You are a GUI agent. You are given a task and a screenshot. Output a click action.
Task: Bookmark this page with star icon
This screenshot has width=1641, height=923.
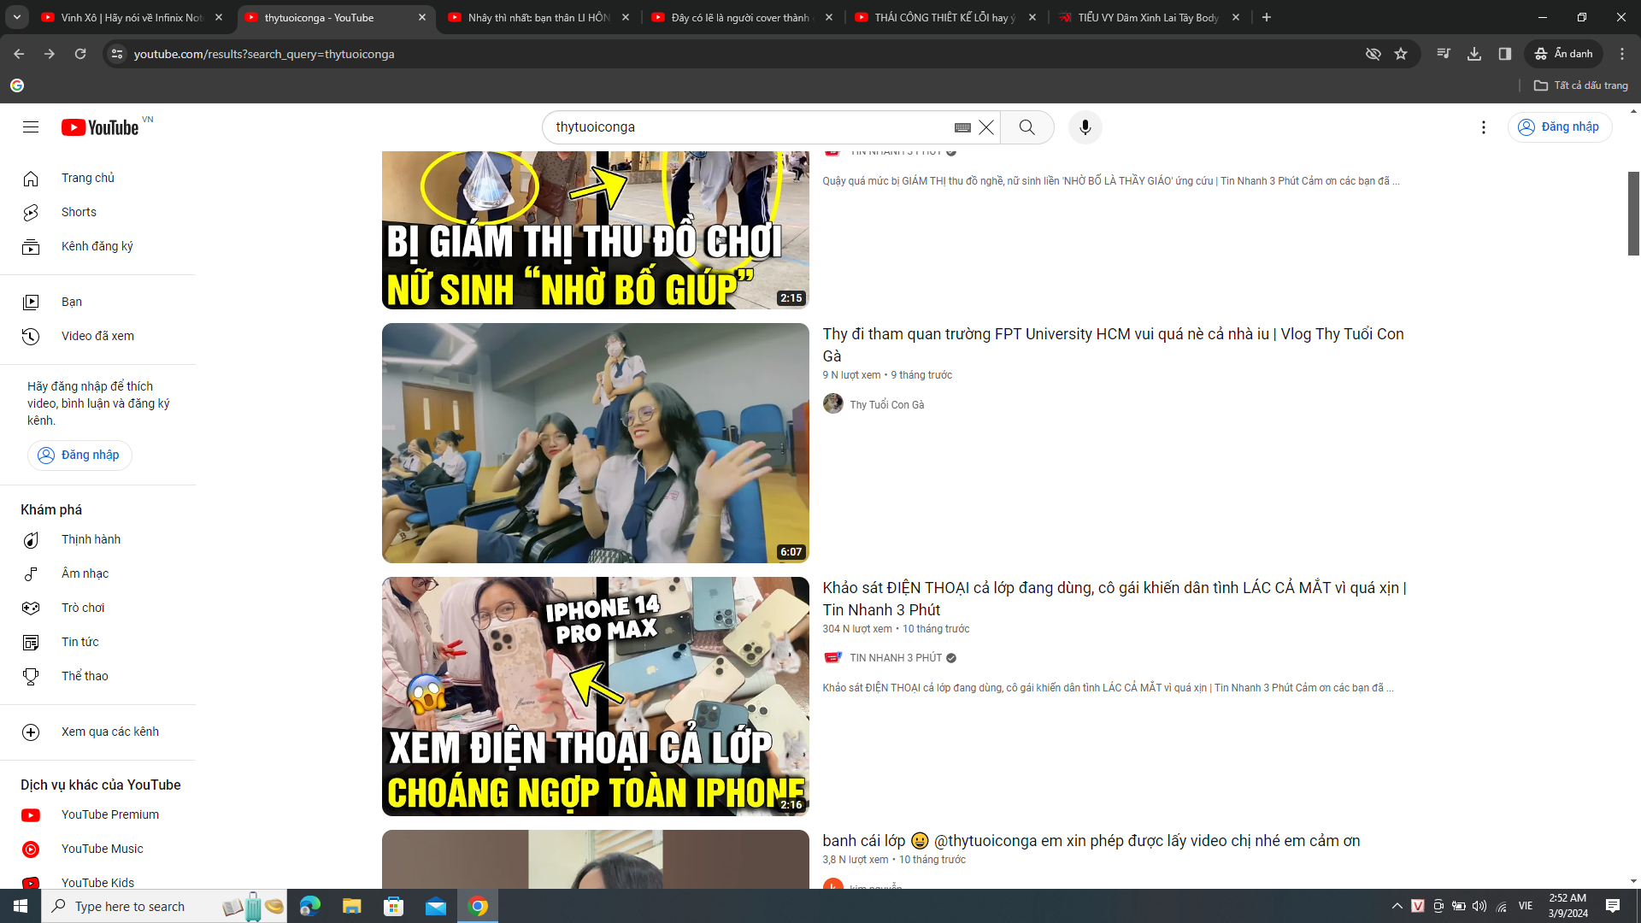point(1401,54)
